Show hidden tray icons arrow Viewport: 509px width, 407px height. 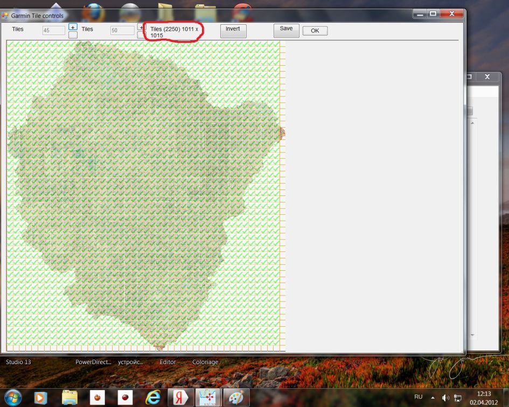[433, 397]
